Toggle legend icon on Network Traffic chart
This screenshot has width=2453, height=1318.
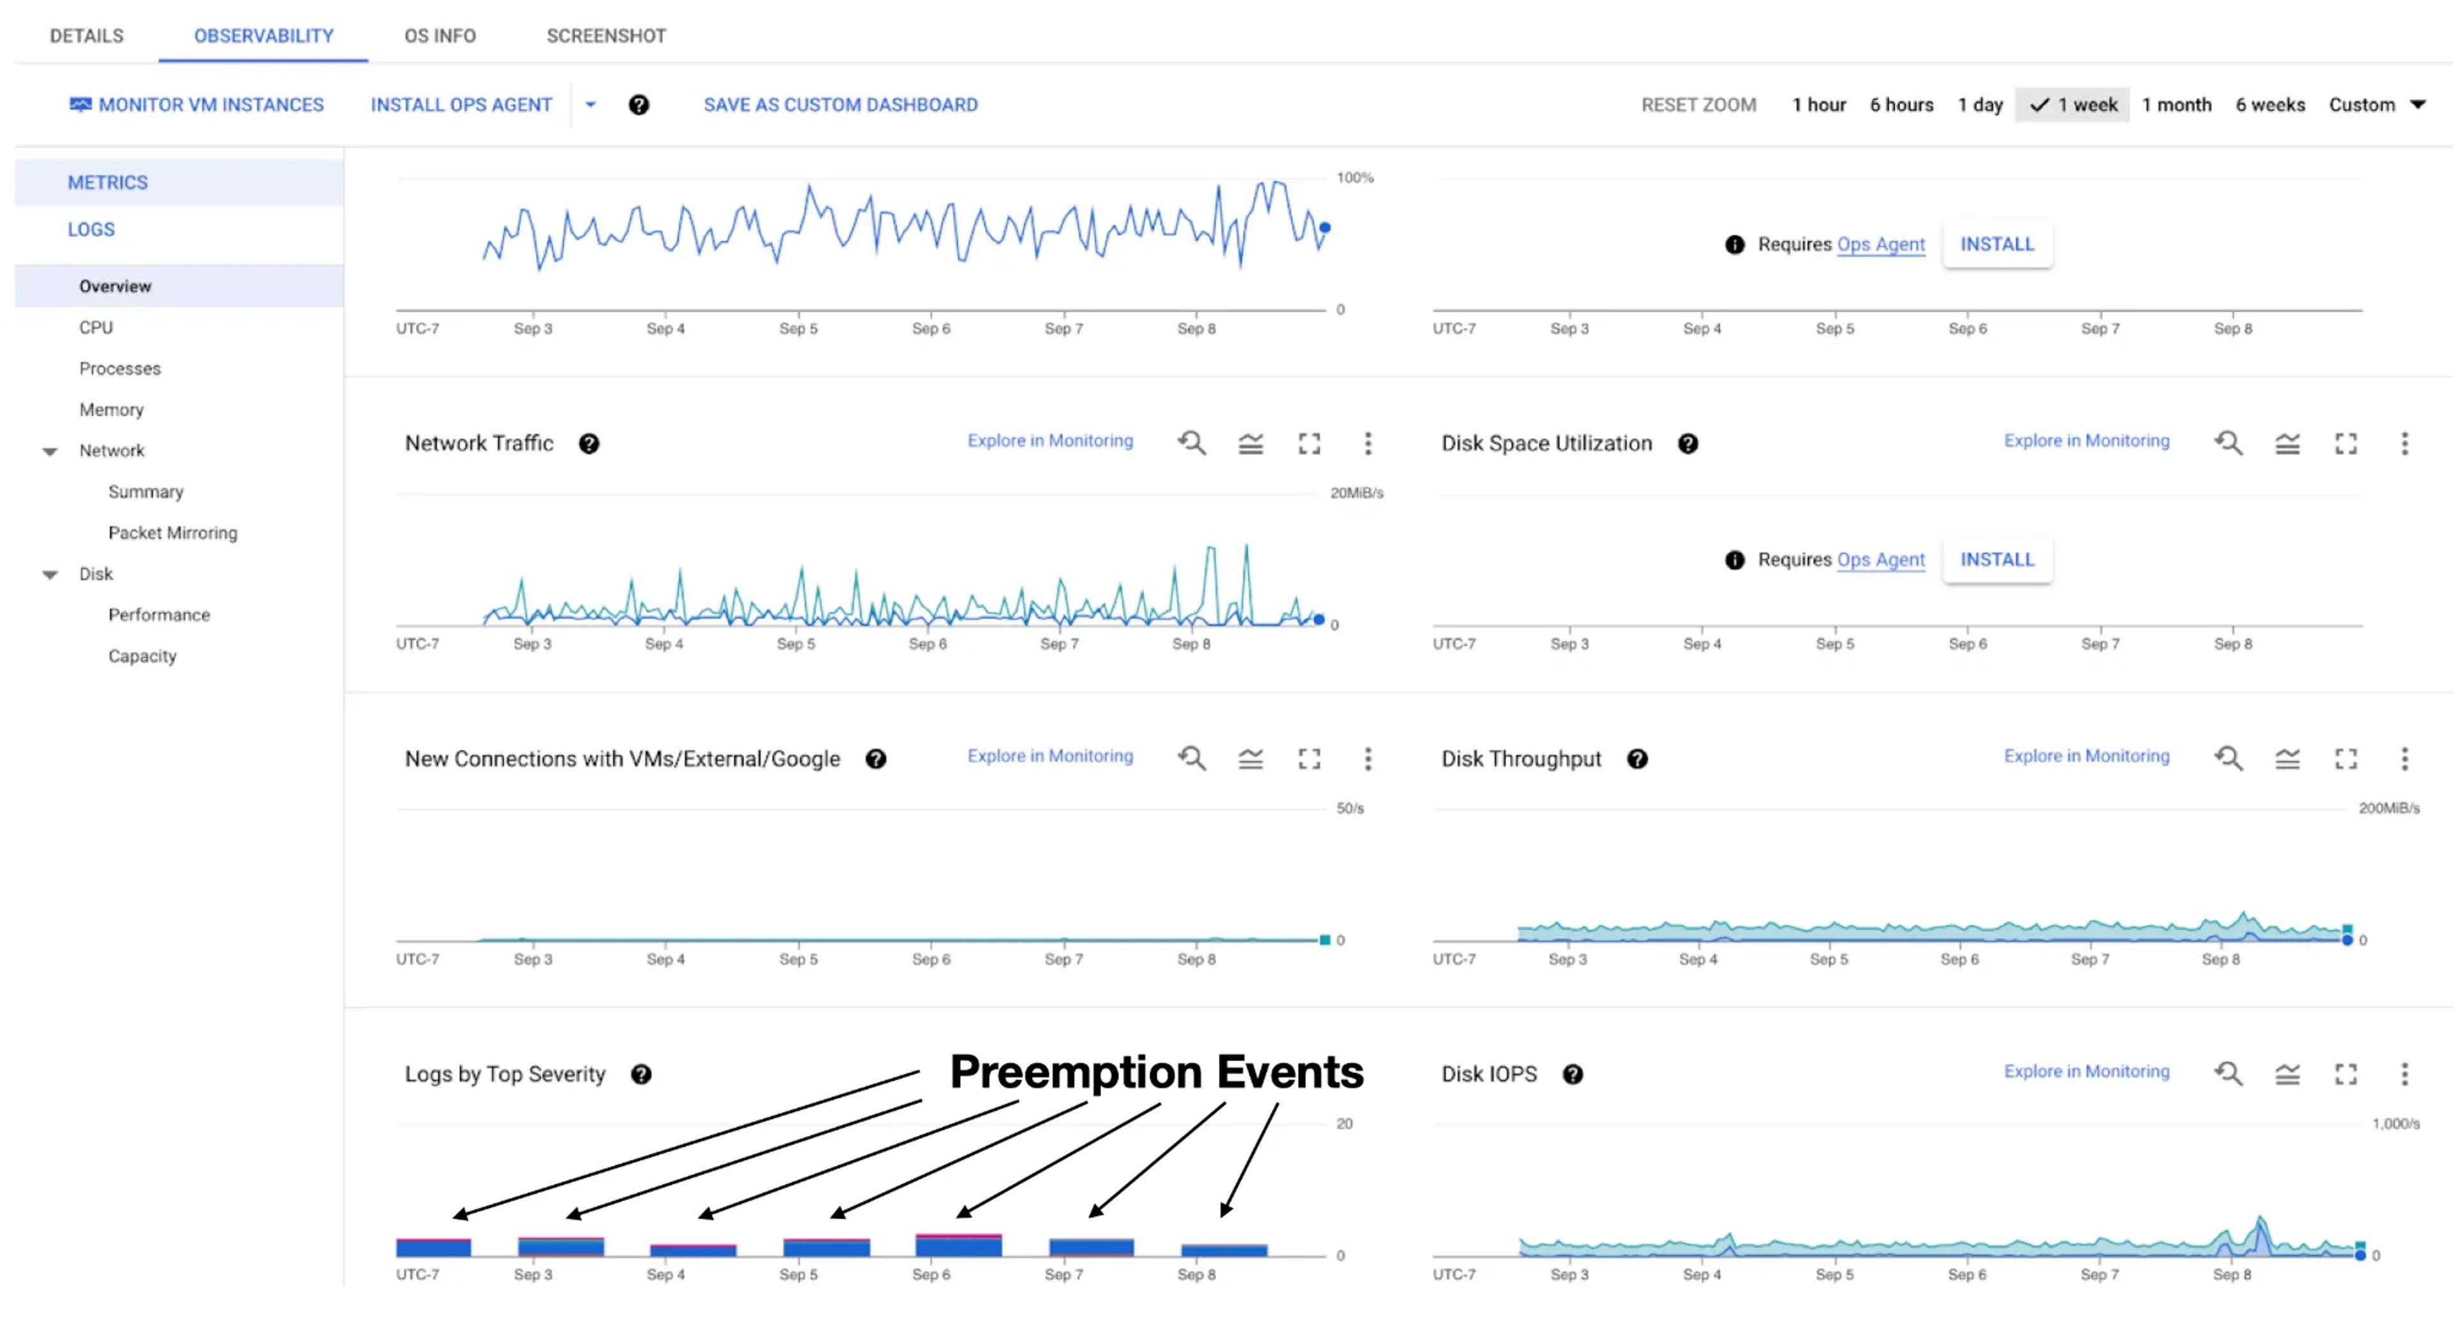(1250, 443)
